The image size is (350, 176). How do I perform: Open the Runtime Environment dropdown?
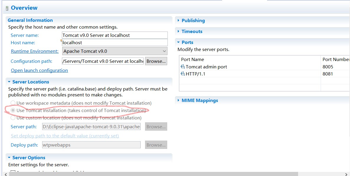tap(115, 51)
